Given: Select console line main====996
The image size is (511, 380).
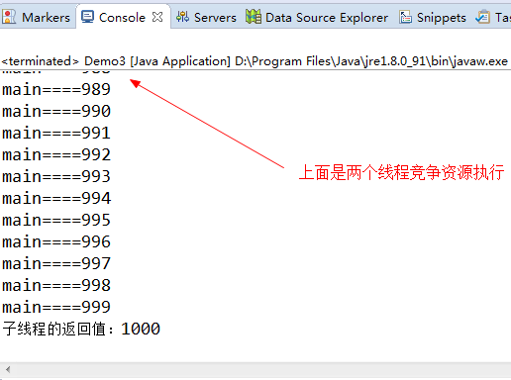Looking at the screenshot, I should tap(56, 241).
